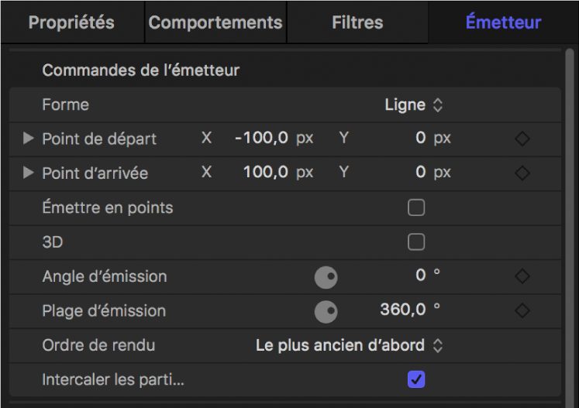The height and width of the screenshot is (408, 579).
Task: Select the Émetteur tab
Action: pyautogui.click(x=503, y=22)
